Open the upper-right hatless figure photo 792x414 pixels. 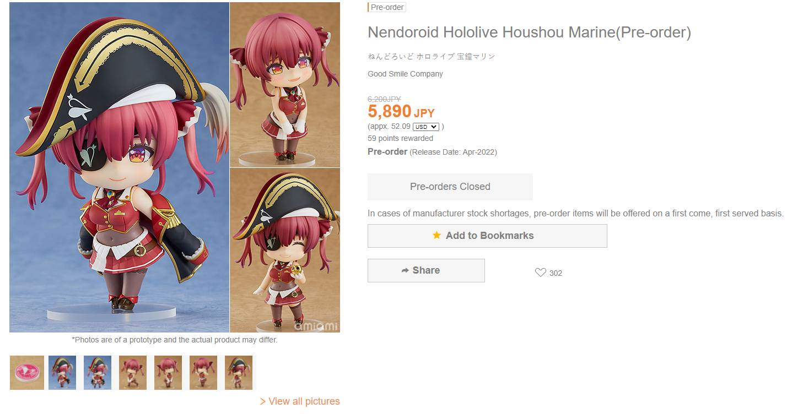pyautogui.click(x=285, y=84)
